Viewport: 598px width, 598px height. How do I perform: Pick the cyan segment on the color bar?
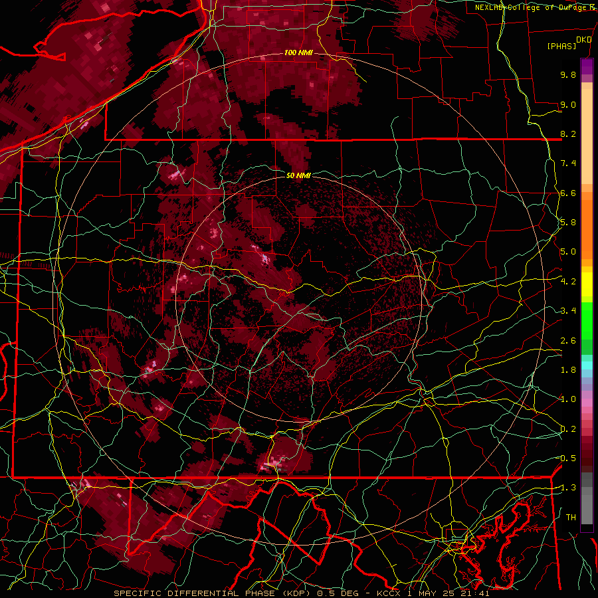(x=587, y=365)
